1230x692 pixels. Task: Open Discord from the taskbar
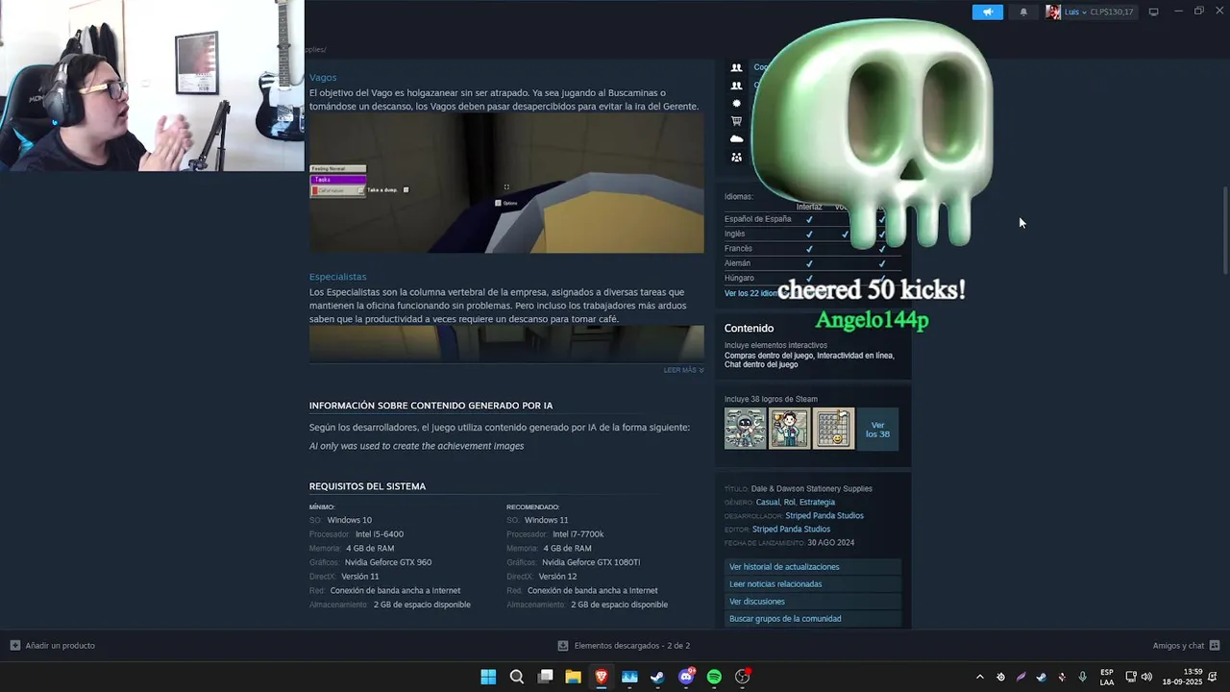coord(686,677)
